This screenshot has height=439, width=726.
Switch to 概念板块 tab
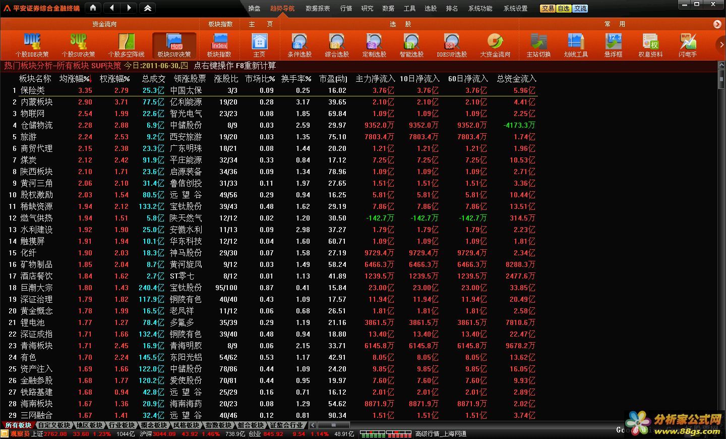[154, 425]
